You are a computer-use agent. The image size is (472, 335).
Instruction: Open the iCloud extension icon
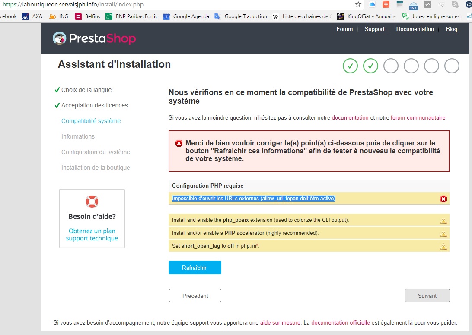[x=372, y=4]
